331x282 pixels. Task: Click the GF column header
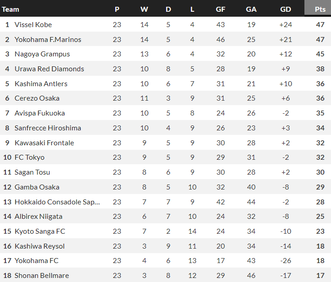[x=220, y=9]
